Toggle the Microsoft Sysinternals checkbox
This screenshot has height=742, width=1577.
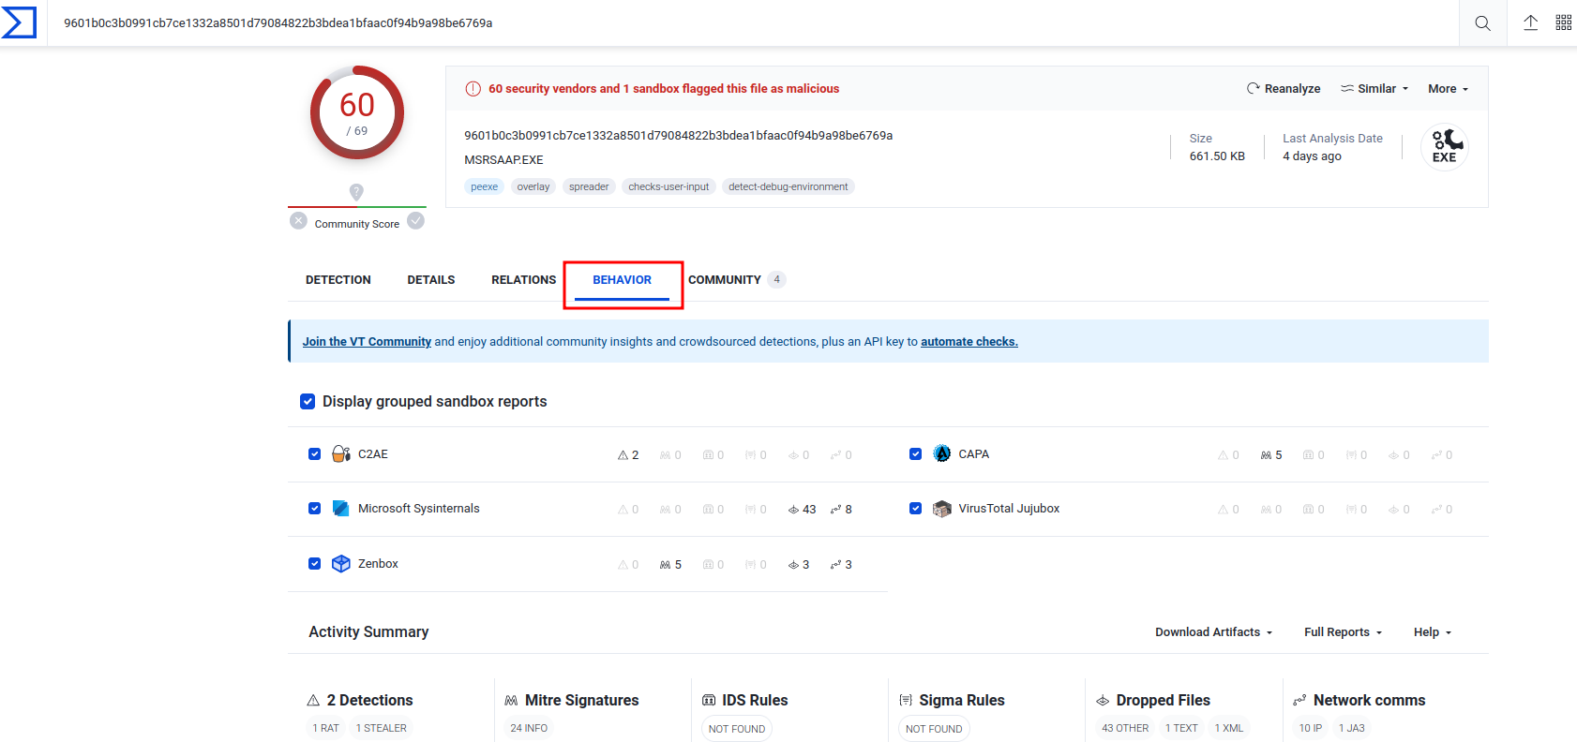click(315, 509)
